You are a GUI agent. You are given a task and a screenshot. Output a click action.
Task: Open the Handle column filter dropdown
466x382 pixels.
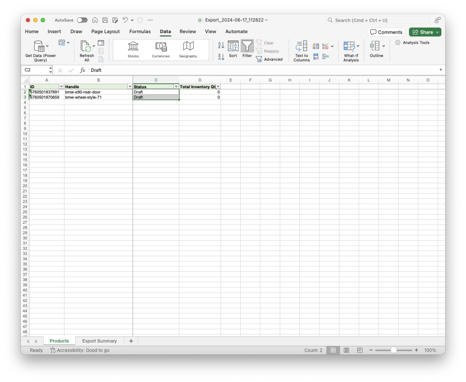tap(130, 86)
